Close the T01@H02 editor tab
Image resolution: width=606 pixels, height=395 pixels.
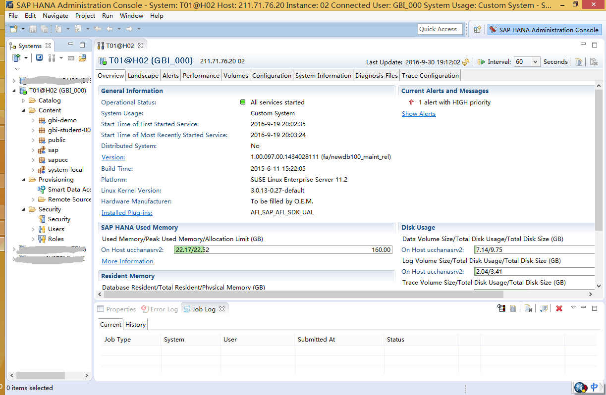pos(140,46)
